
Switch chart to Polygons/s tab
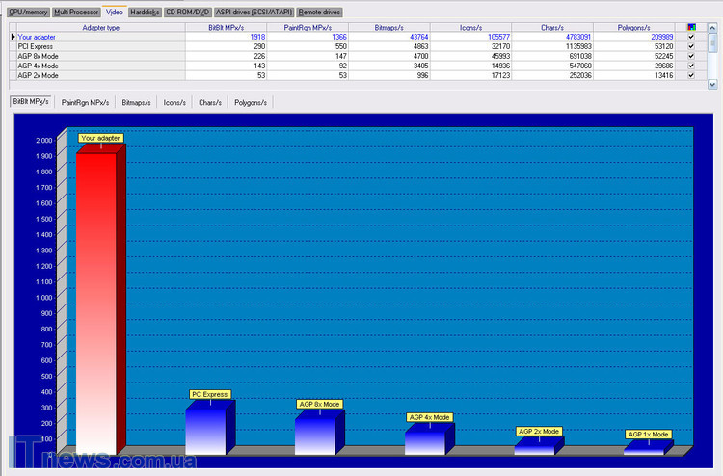pyautogui.click(x=251, y=101)
